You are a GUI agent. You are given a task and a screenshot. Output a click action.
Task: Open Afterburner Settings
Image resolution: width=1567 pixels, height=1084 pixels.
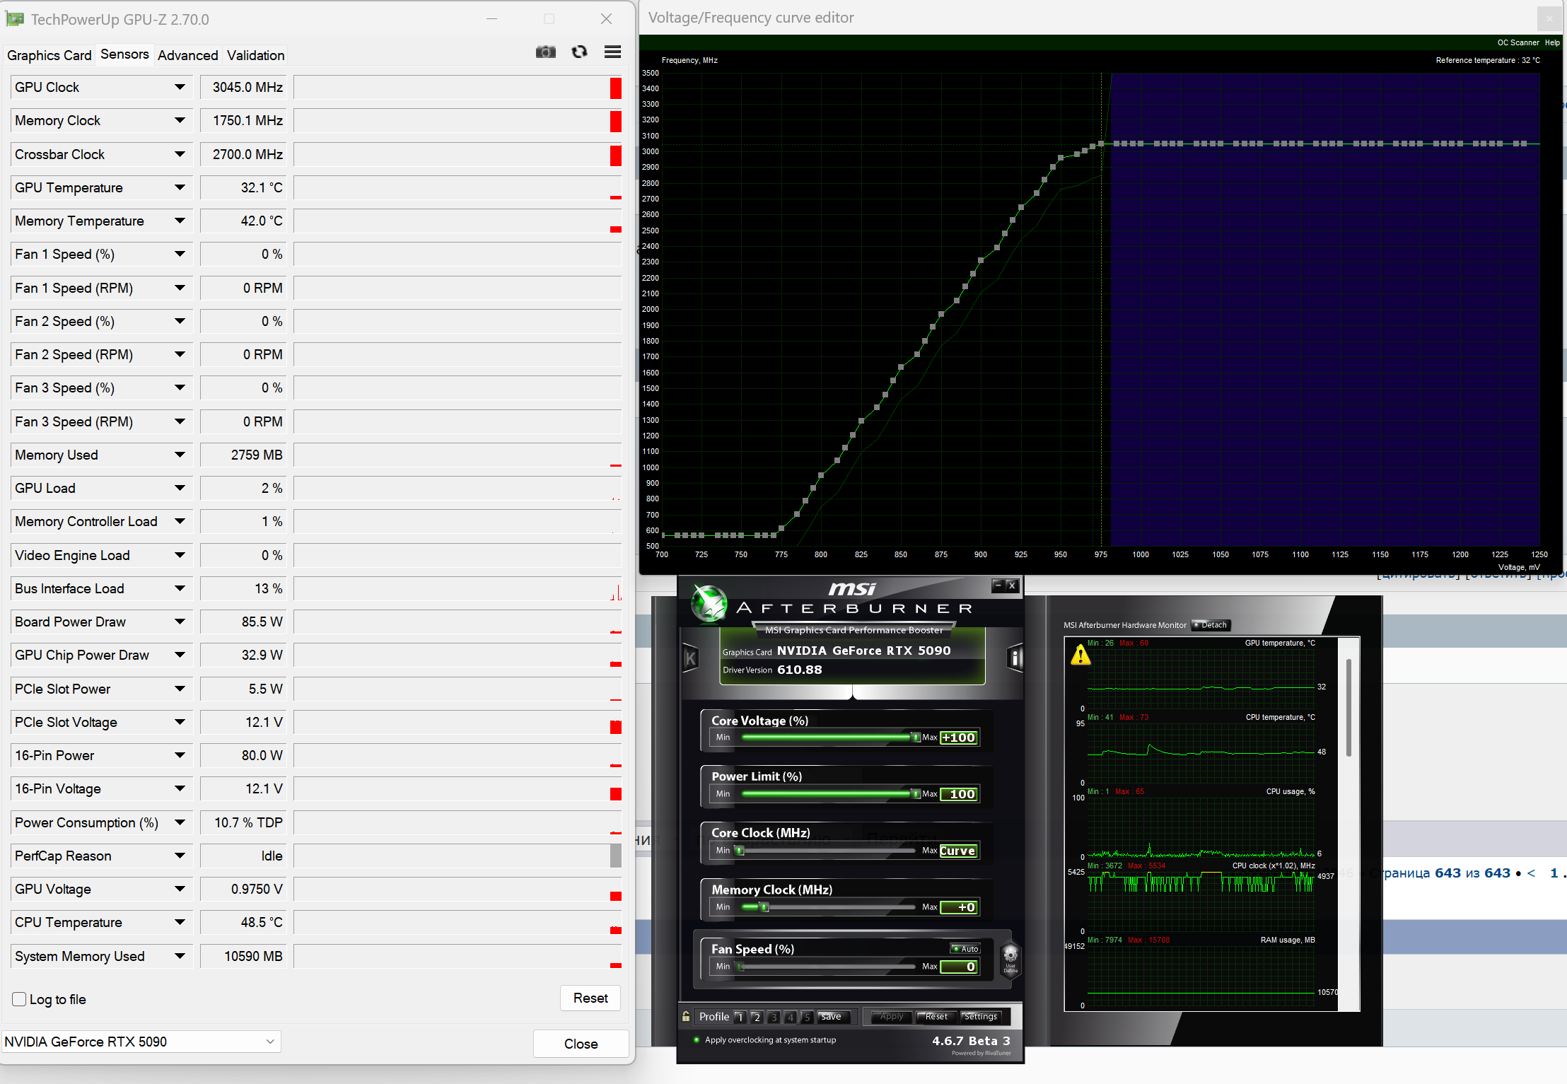pyautogui.click(x=980, y=1017)
